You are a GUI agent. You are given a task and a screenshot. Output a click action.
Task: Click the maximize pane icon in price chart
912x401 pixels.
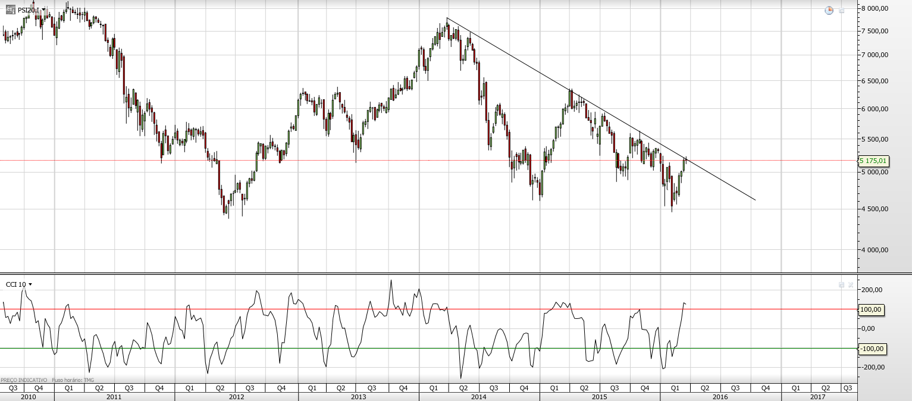click(x=842, y=11)
